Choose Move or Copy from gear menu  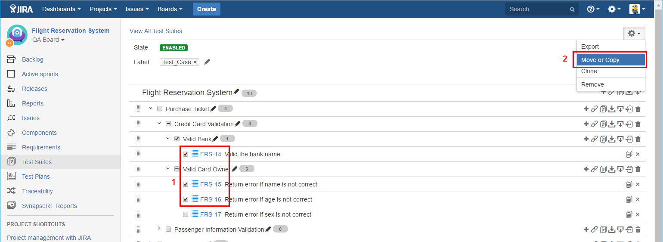pyautogui.click(x=611, y=60)
